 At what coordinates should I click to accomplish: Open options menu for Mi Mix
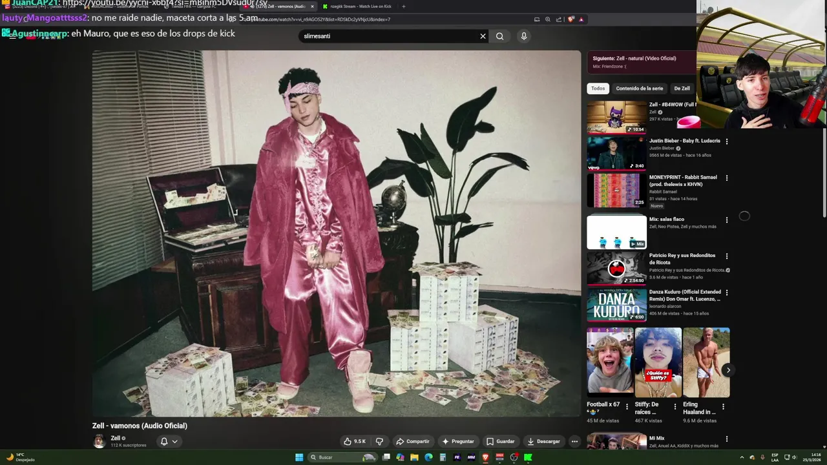point(727,439)
